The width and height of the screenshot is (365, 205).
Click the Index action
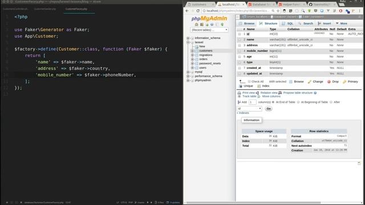tap(263, 86)
